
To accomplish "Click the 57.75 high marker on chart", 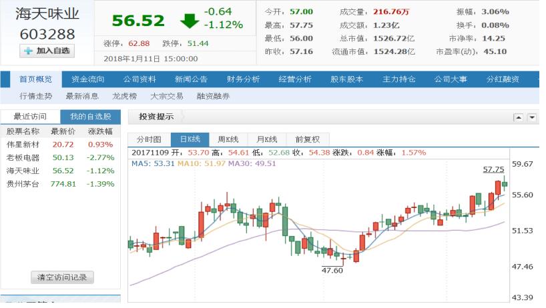I will 493,169.
